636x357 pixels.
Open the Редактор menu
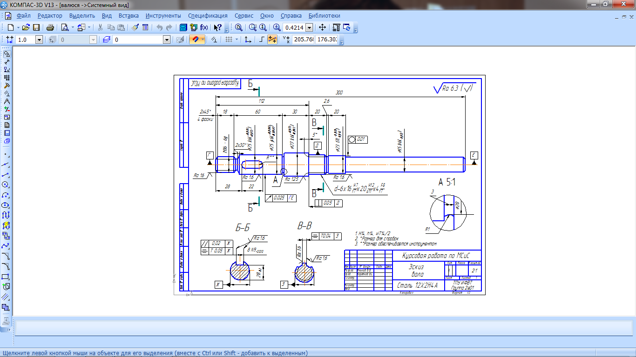(x=50, y=16)
